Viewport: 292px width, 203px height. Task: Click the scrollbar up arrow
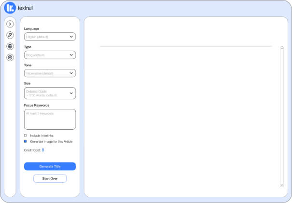(x=282, y=48)
